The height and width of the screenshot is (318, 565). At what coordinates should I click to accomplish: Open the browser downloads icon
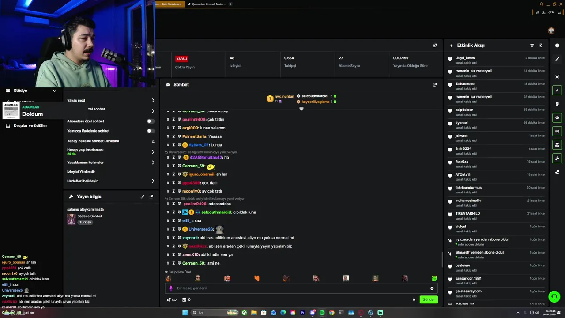click(543, 12)
